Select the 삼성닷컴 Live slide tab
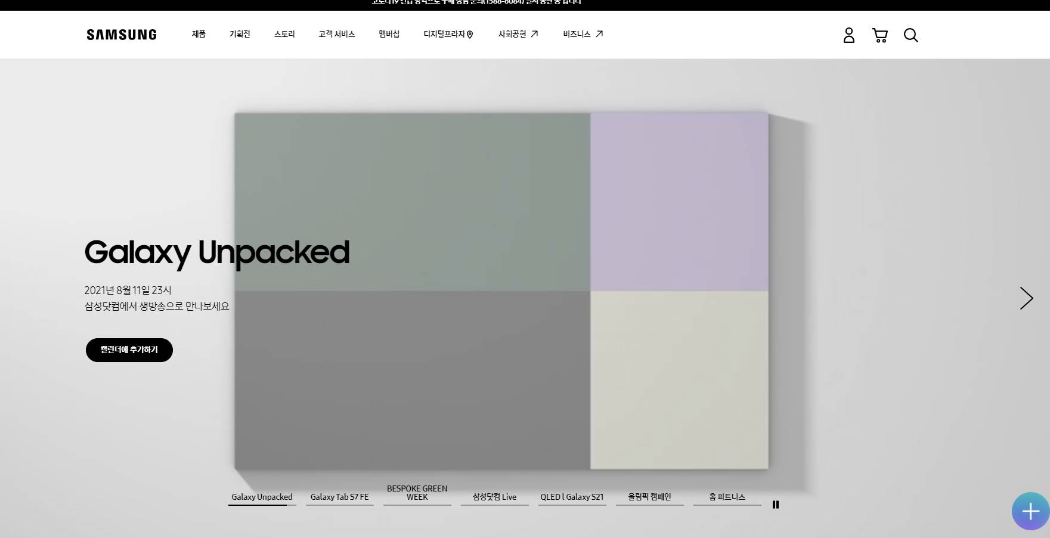 coord(494,497)
